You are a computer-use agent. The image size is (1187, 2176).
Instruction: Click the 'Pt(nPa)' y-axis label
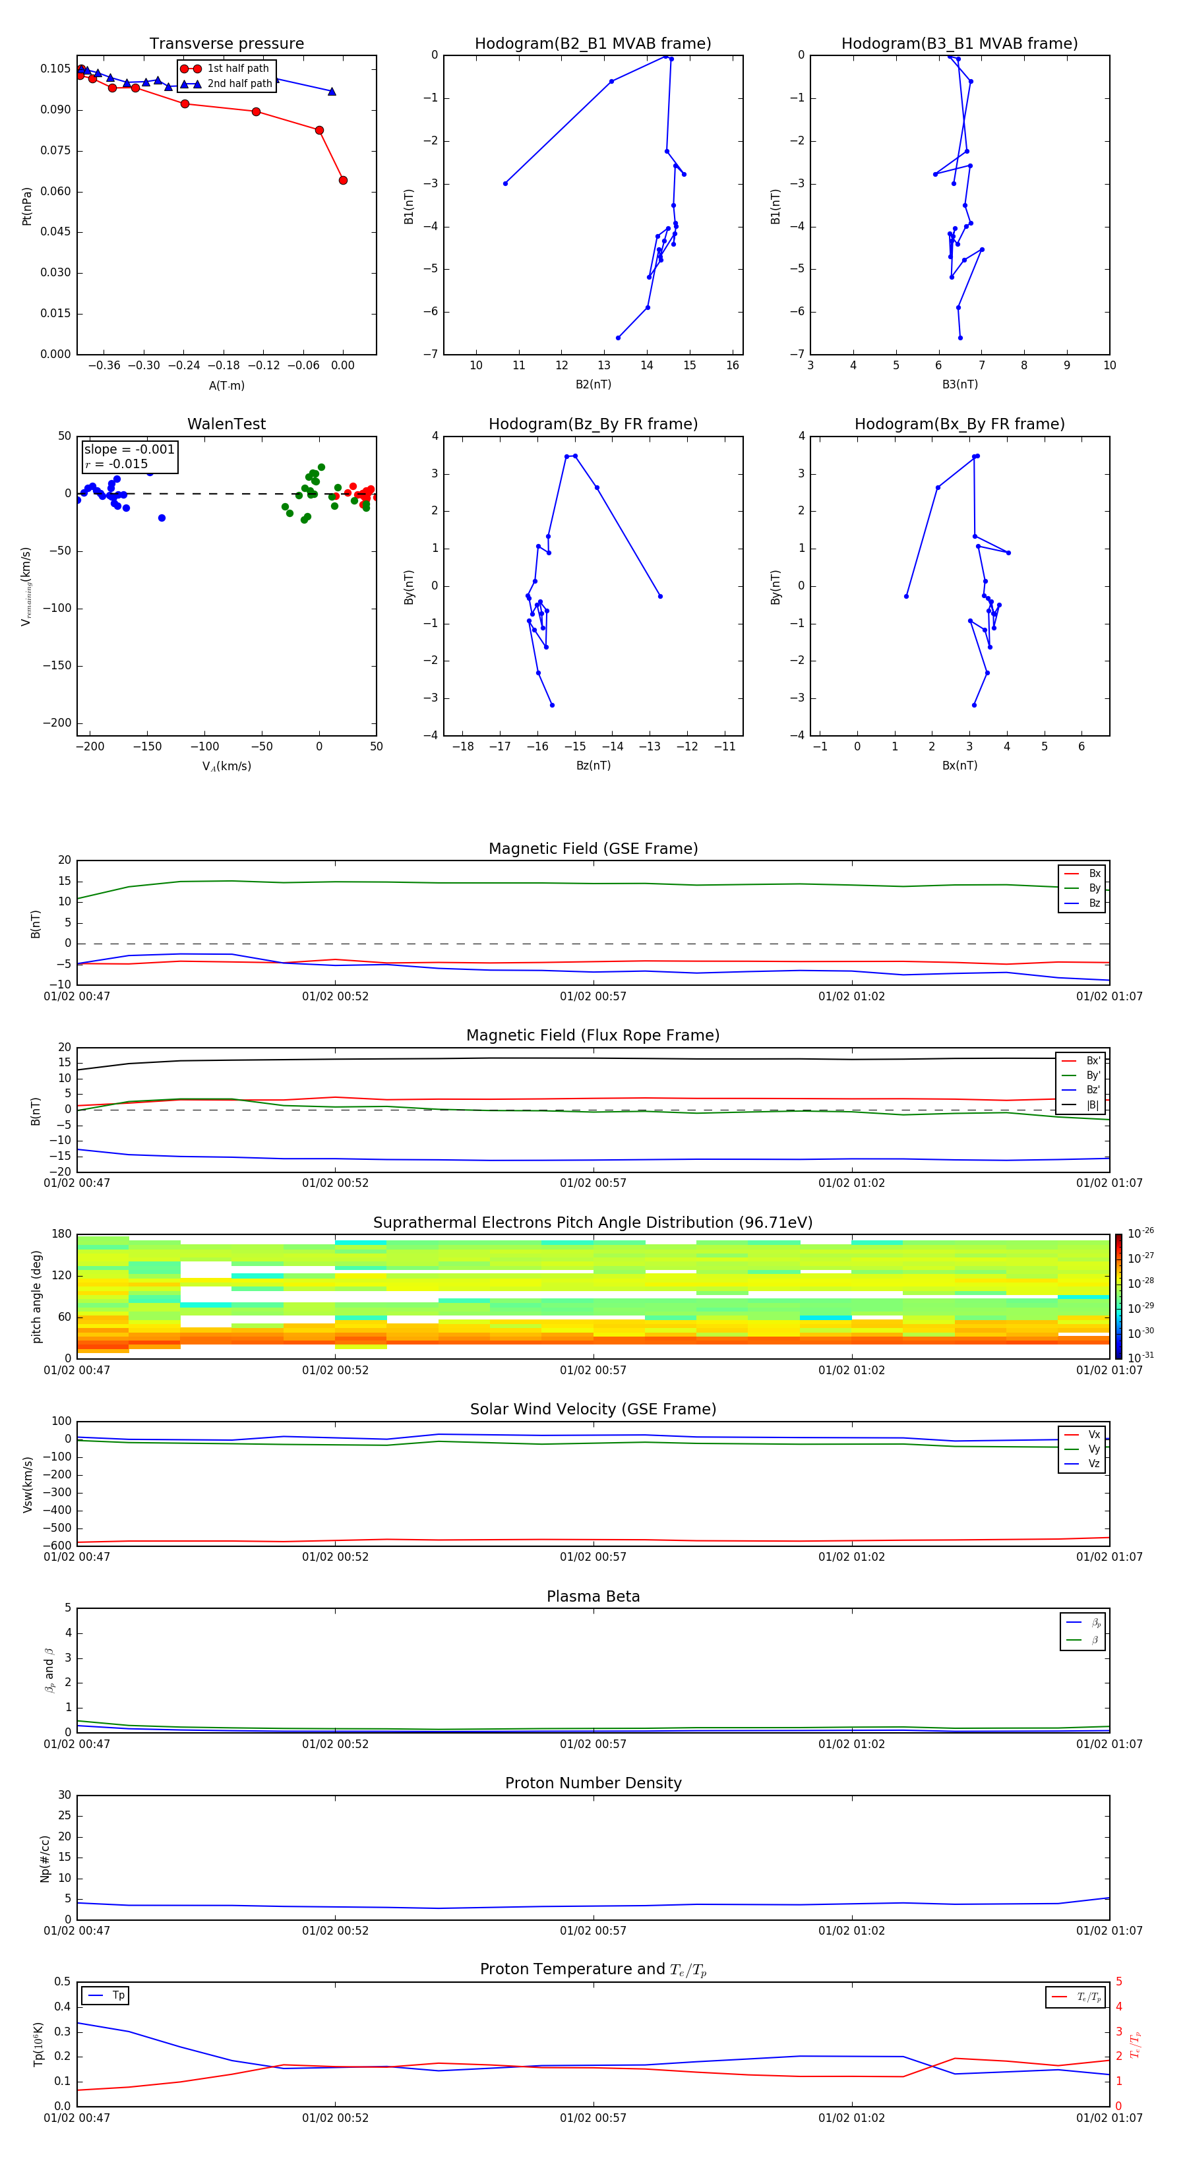click(x=27, y=206)
